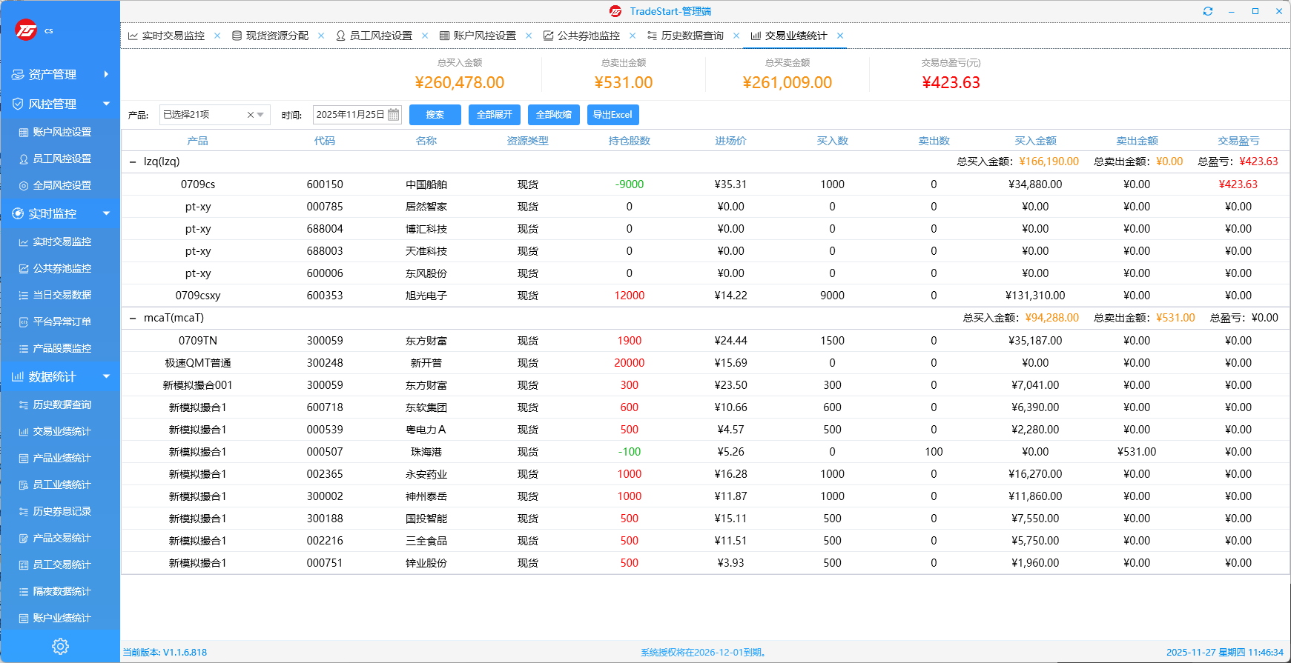The width and height of the screenshot is (1291, 663).
Task: Open 产品股票监控 from sidebar
Action: [x=62, y=348]
